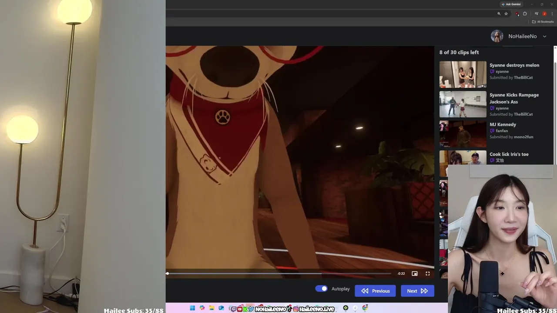Image resolution: width=557 pixels, height=313 pixels.
Task: Seek using the video progress bar
Action: (279, 273)
